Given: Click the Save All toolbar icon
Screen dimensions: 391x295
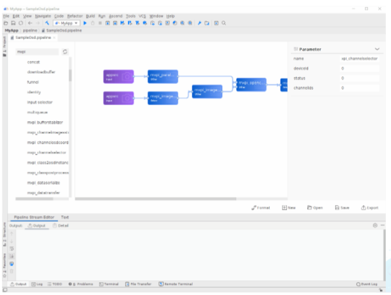Looking at the screenshot, I should point(13,23).
